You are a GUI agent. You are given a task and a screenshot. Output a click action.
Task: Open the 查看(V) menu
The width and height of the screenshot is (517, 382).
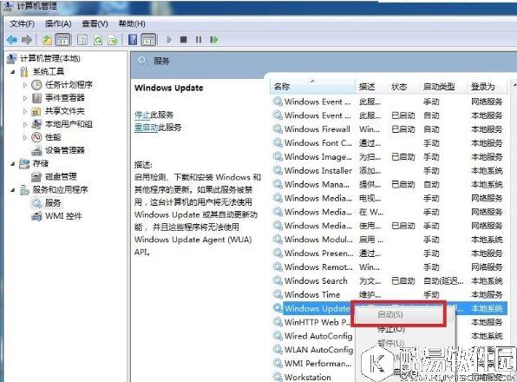[95, 23]
